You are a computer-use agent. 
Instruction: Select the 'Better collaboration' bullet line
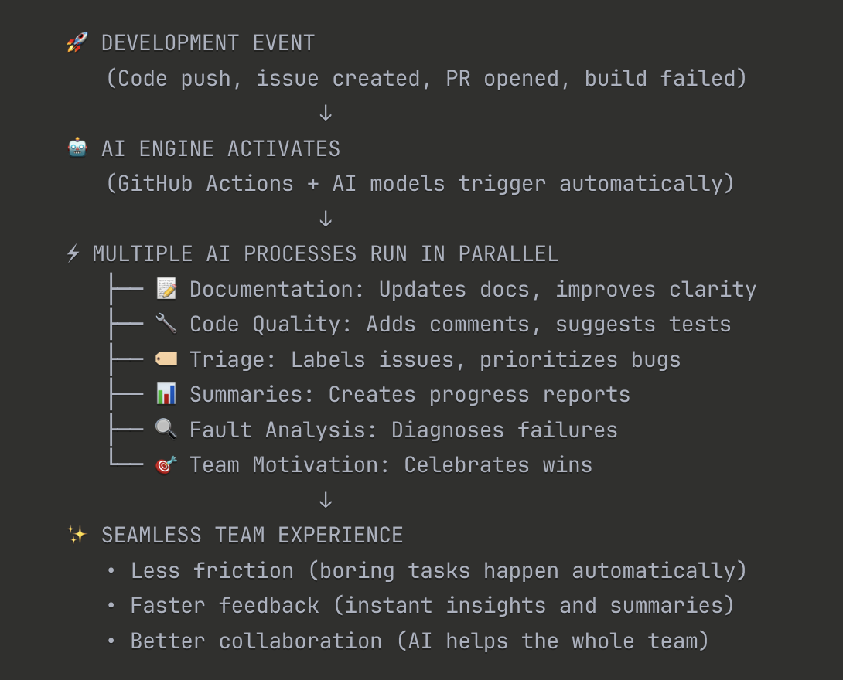[x=419, y=641]
